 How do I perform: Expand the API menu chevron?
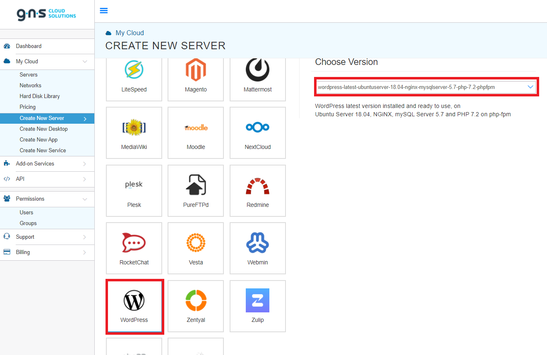pyautogui.click(x=85, y=179)
